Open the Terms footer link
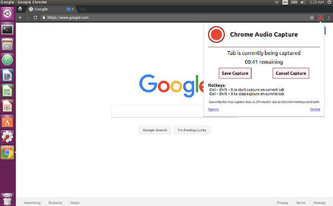 point(301,203)
